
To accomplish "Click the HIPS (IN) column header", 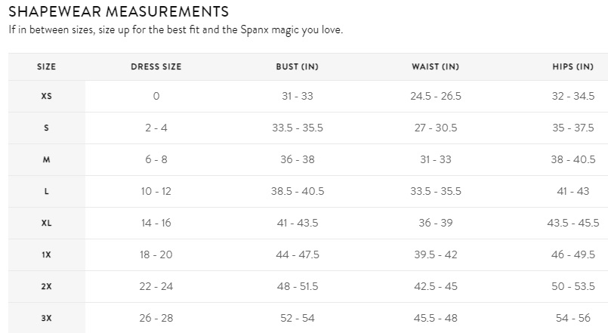I will 573,66.
